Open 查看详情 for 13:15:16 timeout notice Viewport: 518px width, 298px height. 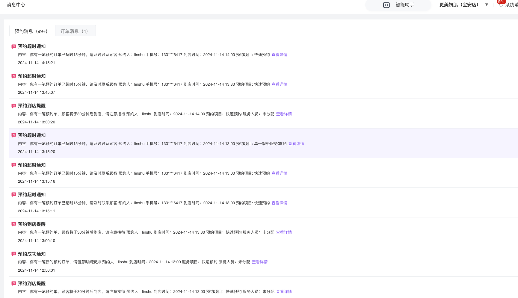[x=279, y=173]
